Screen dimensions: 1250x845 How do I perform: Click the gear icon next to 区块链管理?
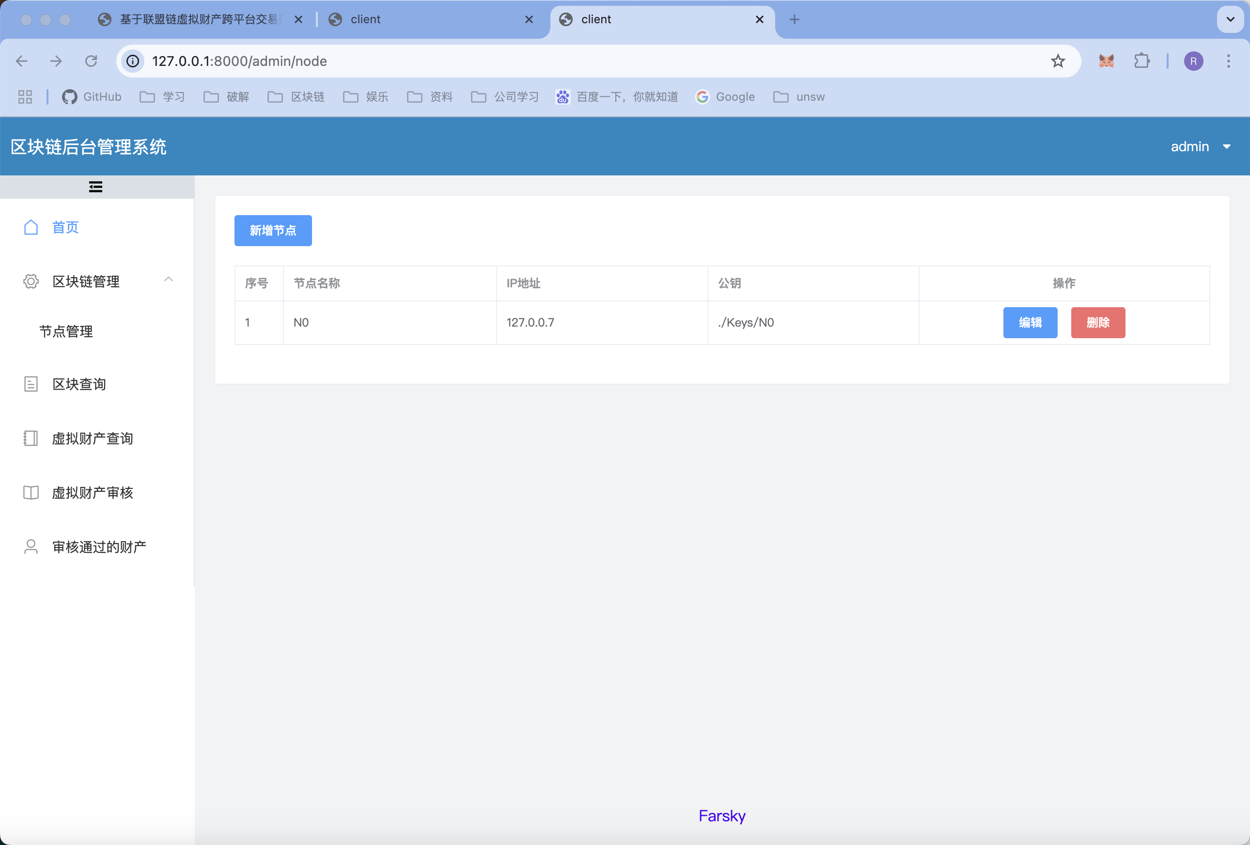31,282
